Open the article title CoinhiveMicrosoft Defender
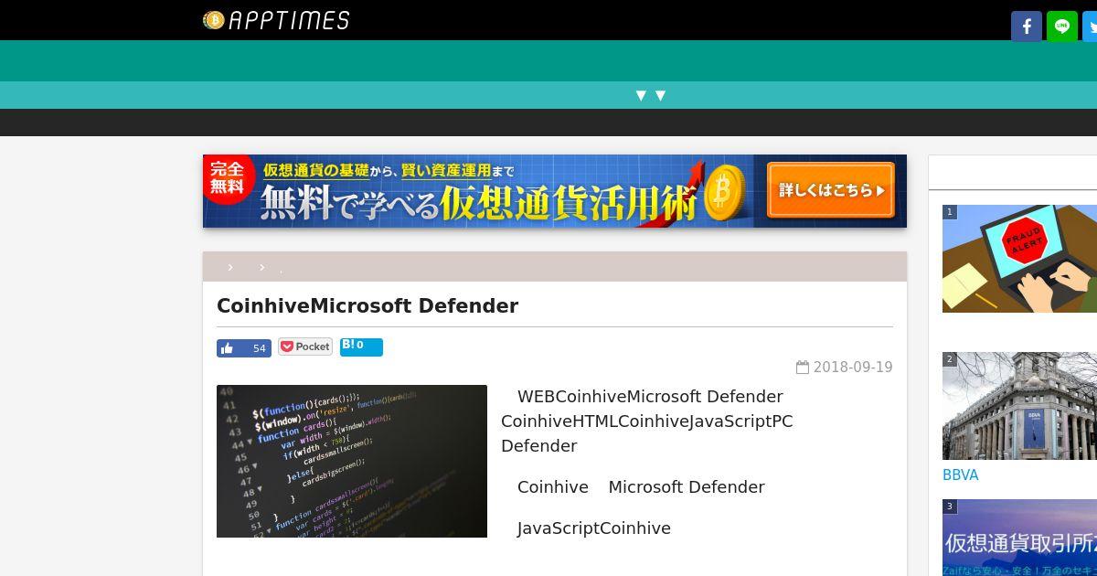The width and height of the screenshot is (1097, 576). click(367, 306)
